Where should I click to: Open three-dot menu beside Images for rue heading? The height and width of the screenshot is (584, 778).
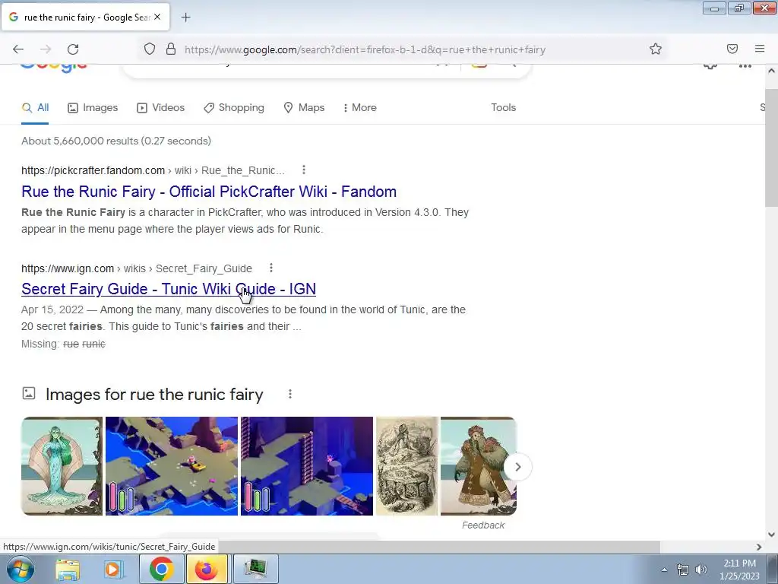[x=289, y=395]
